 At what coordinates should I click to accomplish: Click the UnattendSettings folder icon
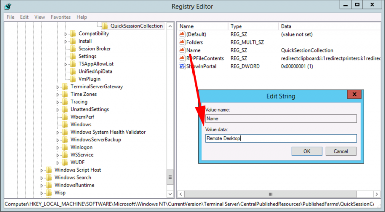point(65,109)
